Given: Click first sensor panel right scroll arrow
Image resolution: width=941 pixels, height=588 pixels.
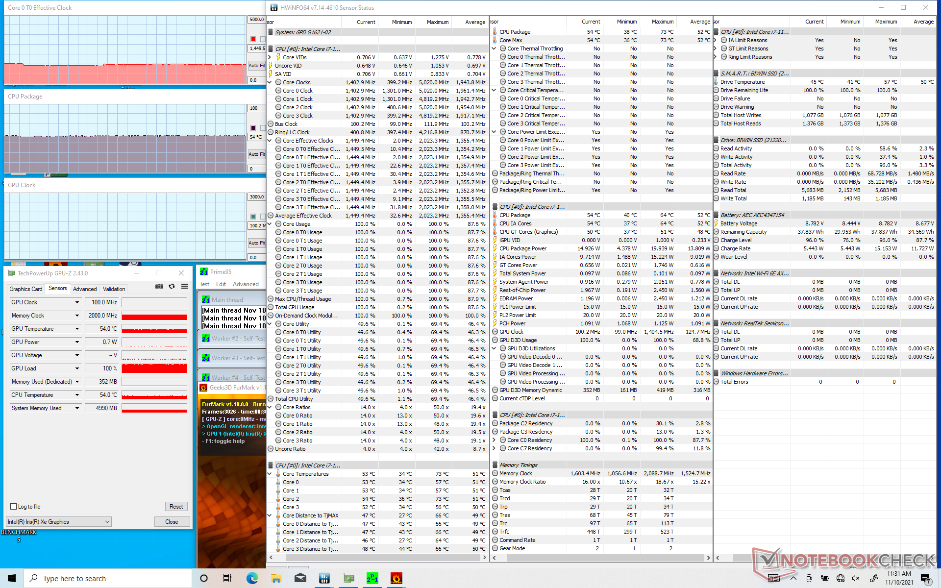Looking at the screenshot, I should coord(484,558).
